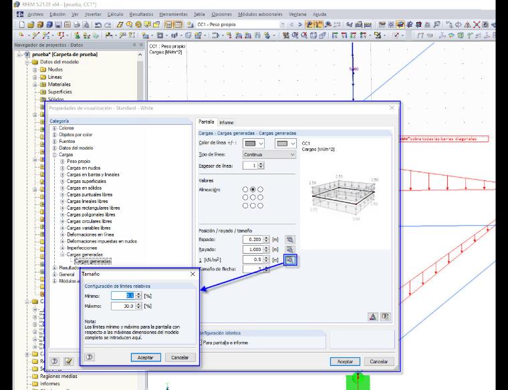Open the Resultados menu
The image size is (508, 390).
click(x=141, y=14)
